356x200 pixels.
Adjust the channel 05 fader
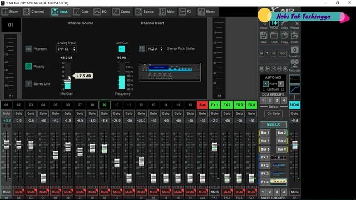point(56,154)
